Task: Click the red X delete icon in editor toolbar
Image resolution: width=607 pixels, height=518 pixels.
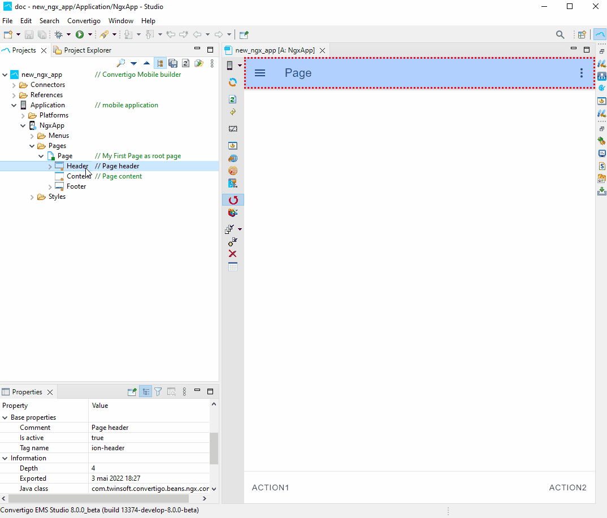Action: (x=232, y=254)
